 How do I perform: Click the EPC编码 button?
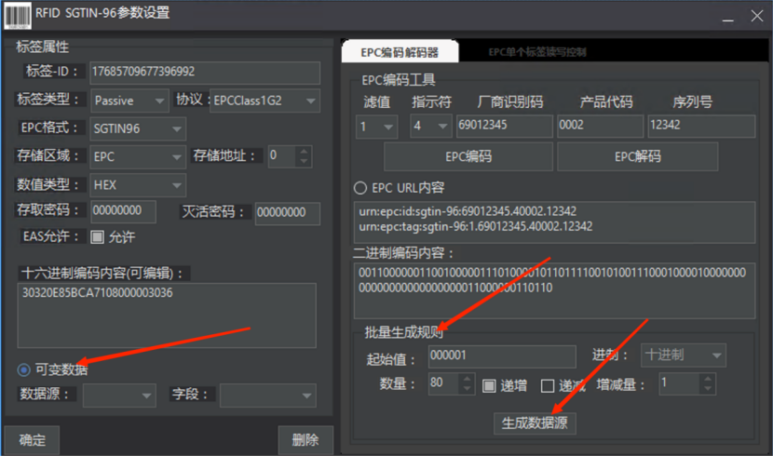pyautogui.click(x=468, y=156)
